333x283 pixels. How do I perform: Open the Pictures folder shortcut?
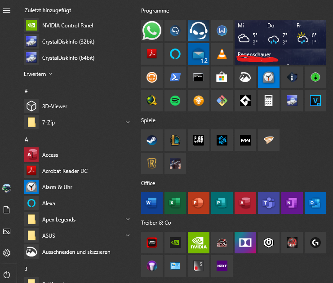point(7,231)
